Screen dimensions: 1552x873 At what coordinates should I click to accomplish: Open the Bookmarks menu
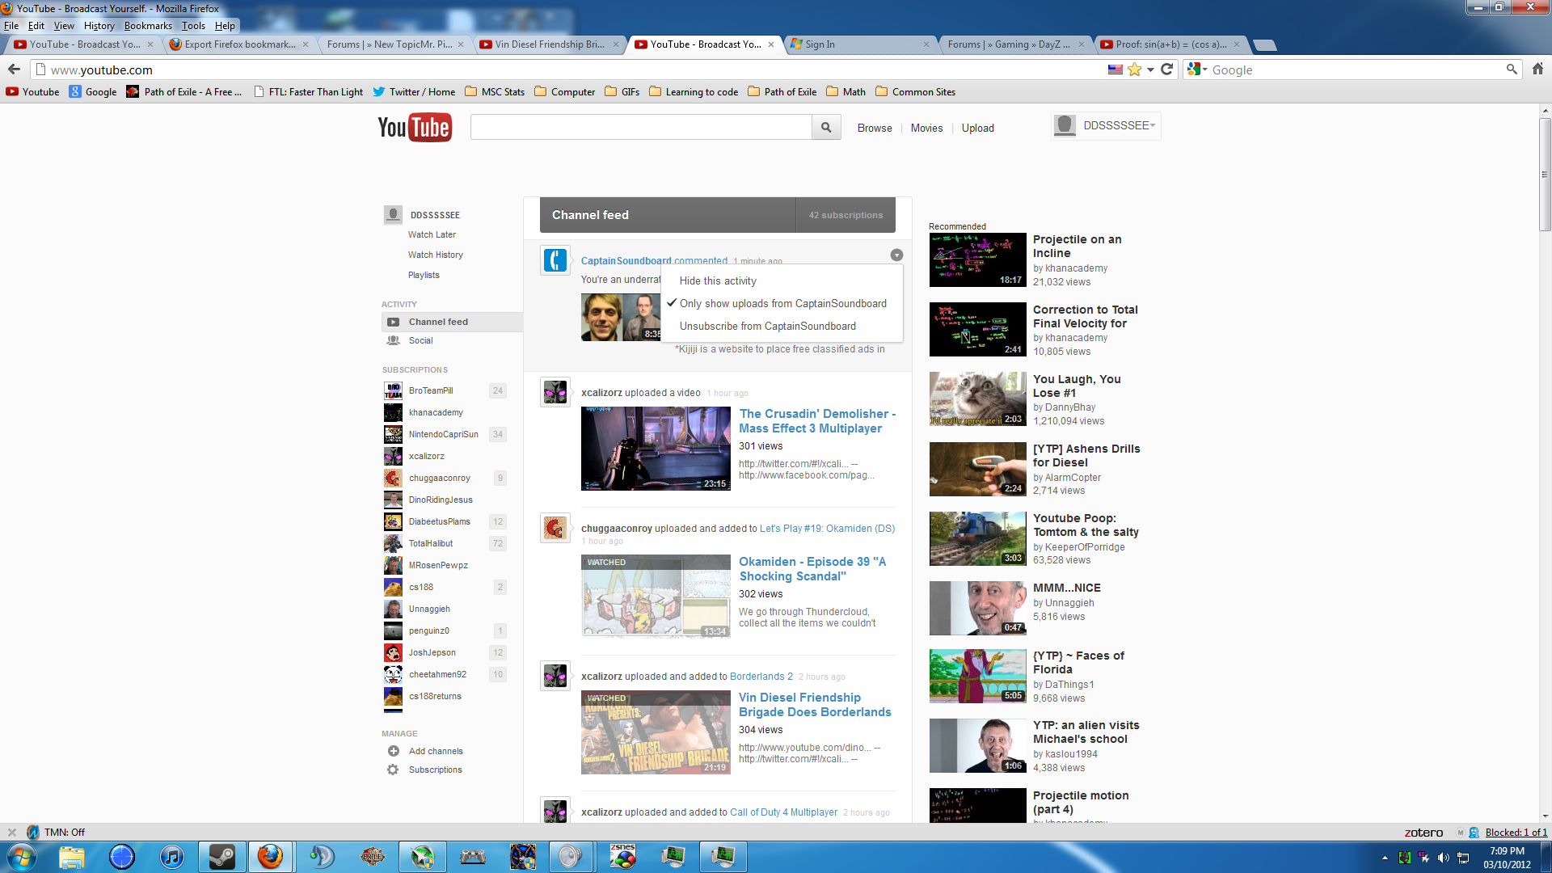tap(148, 26)
